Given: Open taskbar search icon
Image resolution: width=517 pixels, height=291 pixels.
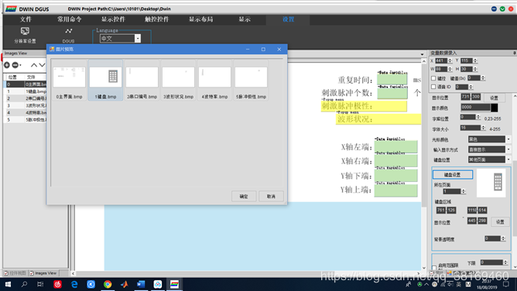Looking at the screenshot, I should click(24, 284).
